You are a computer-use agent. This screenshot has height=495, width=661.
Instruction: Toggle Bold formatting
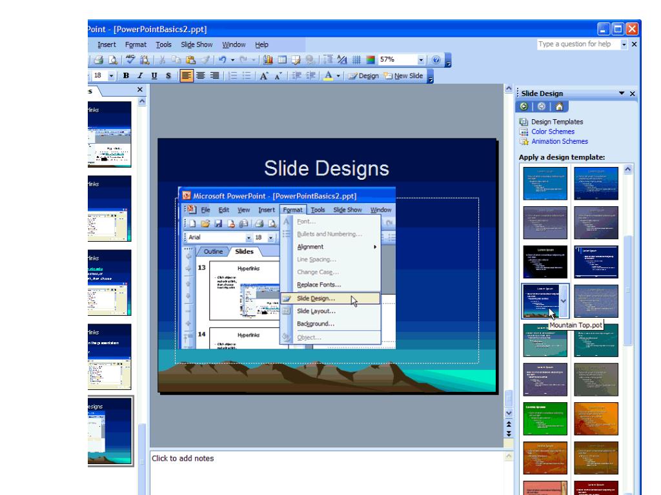pos(126,76)
